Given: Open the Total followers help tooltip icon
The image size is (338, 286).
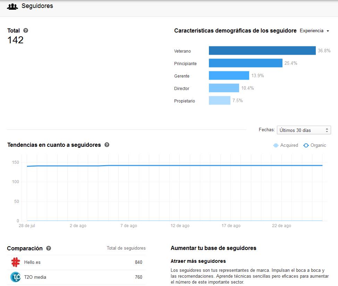Looking at the screenshot, I should point(25,30).
